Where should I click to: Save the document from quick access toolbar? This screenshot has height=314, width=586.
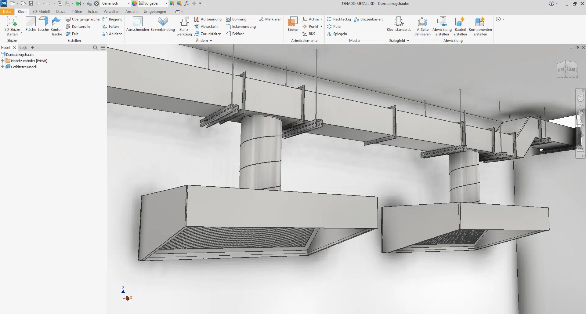click(31, 3)
